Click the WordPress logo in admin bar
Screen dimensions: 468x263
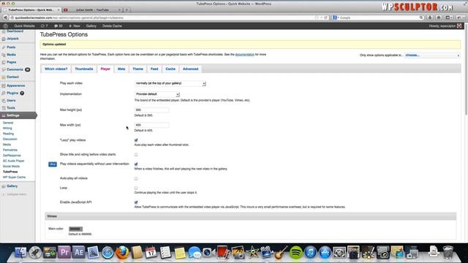pos(5,26)
